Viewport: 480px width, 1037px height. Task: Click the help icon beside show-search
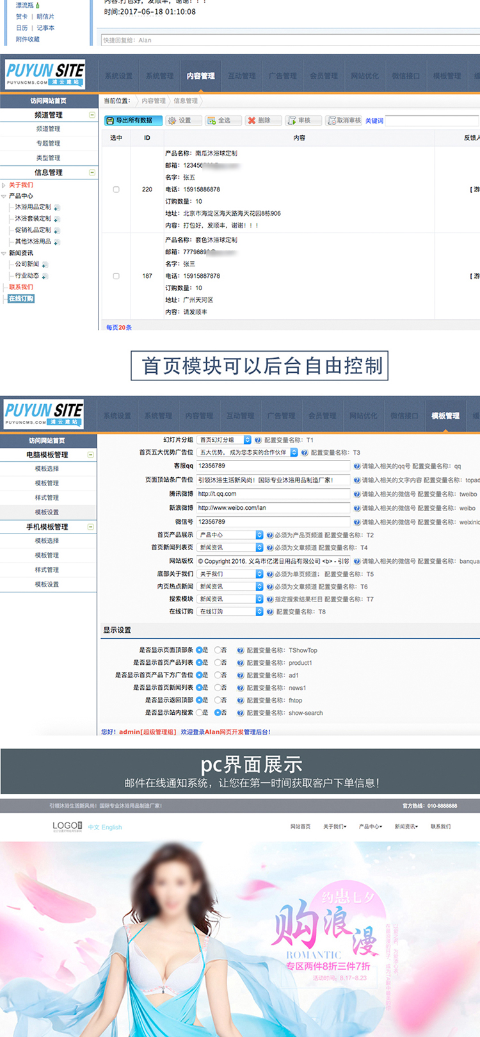point(241,713)
